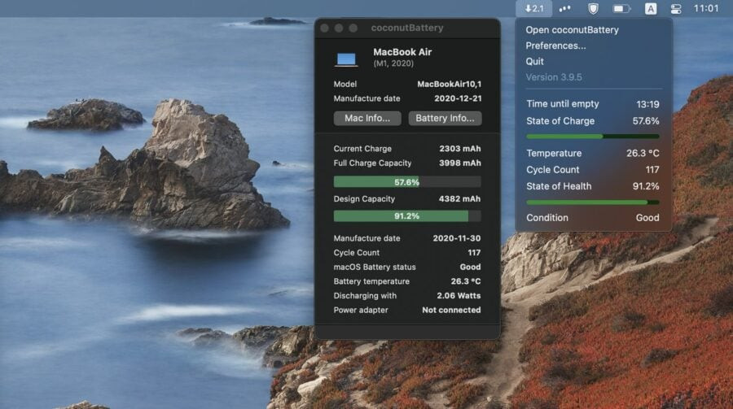The image size is (733, 409).
Task: Close the coconutBattery window
Action: (324, 28)
